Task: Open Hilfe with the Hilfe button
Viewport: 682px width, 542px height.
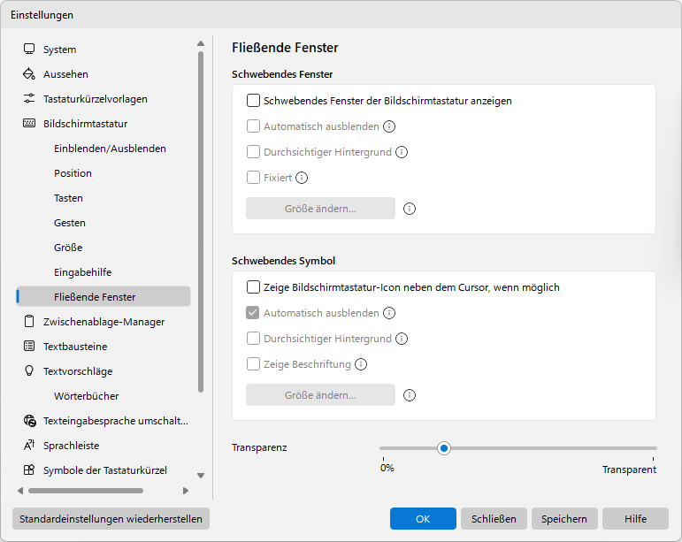Action: [635, 518]
